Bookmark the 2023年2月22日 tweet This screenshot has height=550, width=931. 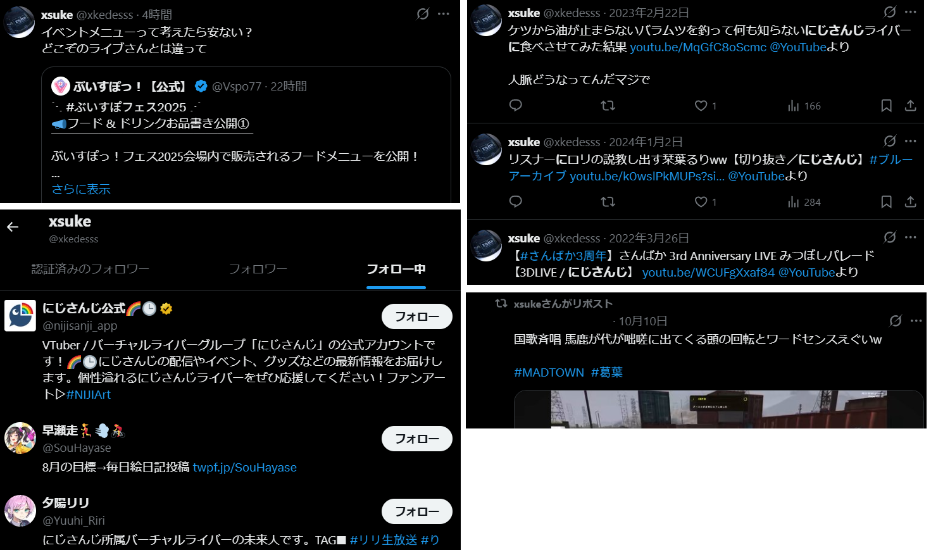point(886,106)
